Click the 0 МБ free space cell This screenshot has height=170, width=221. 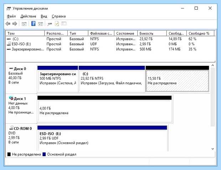click(x=173, y=44)
